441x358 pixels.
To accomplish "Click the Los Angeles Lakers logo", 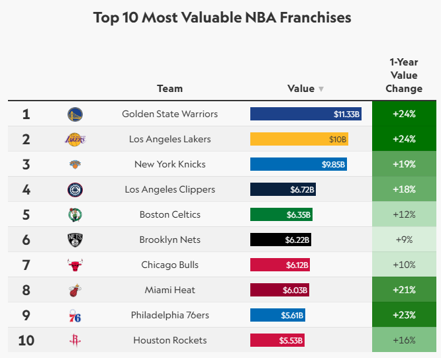I will pyautogui.click(x=75, y=140).
